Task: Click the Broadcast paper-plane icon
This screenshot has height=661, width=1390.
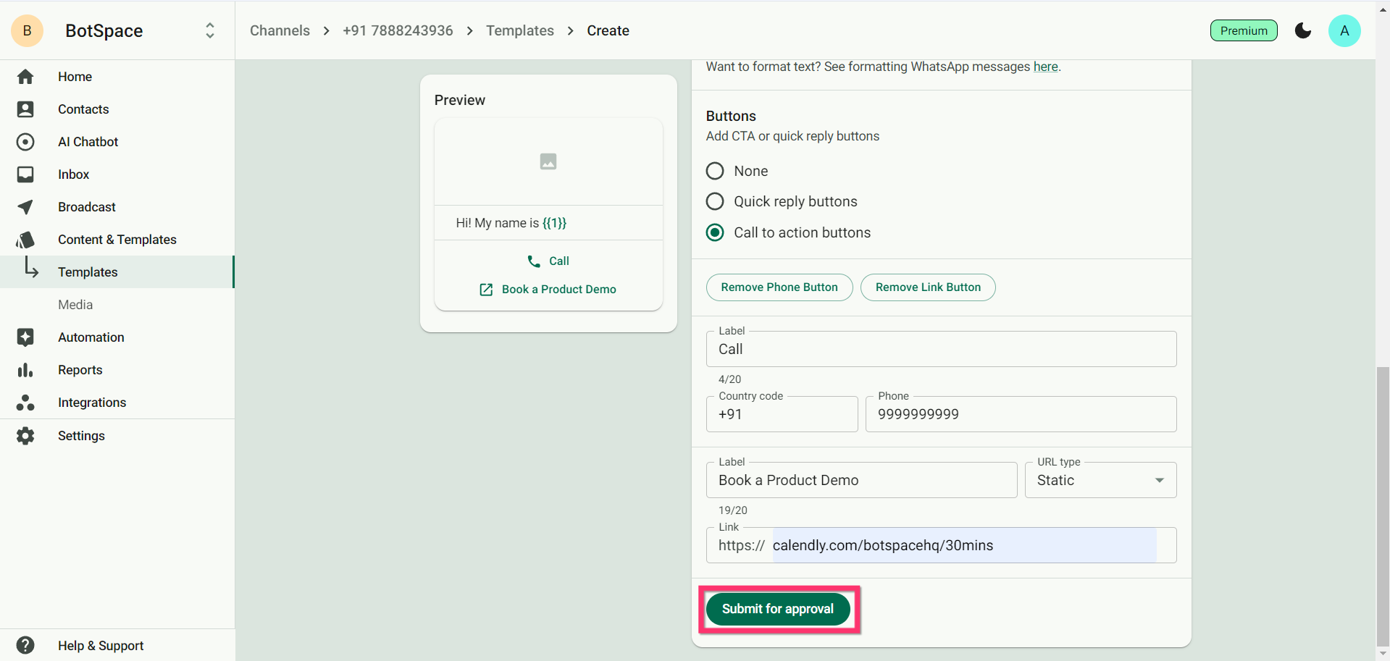Action: 25,207
